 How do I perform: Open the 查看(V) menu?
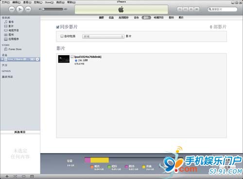click(27, 2)
